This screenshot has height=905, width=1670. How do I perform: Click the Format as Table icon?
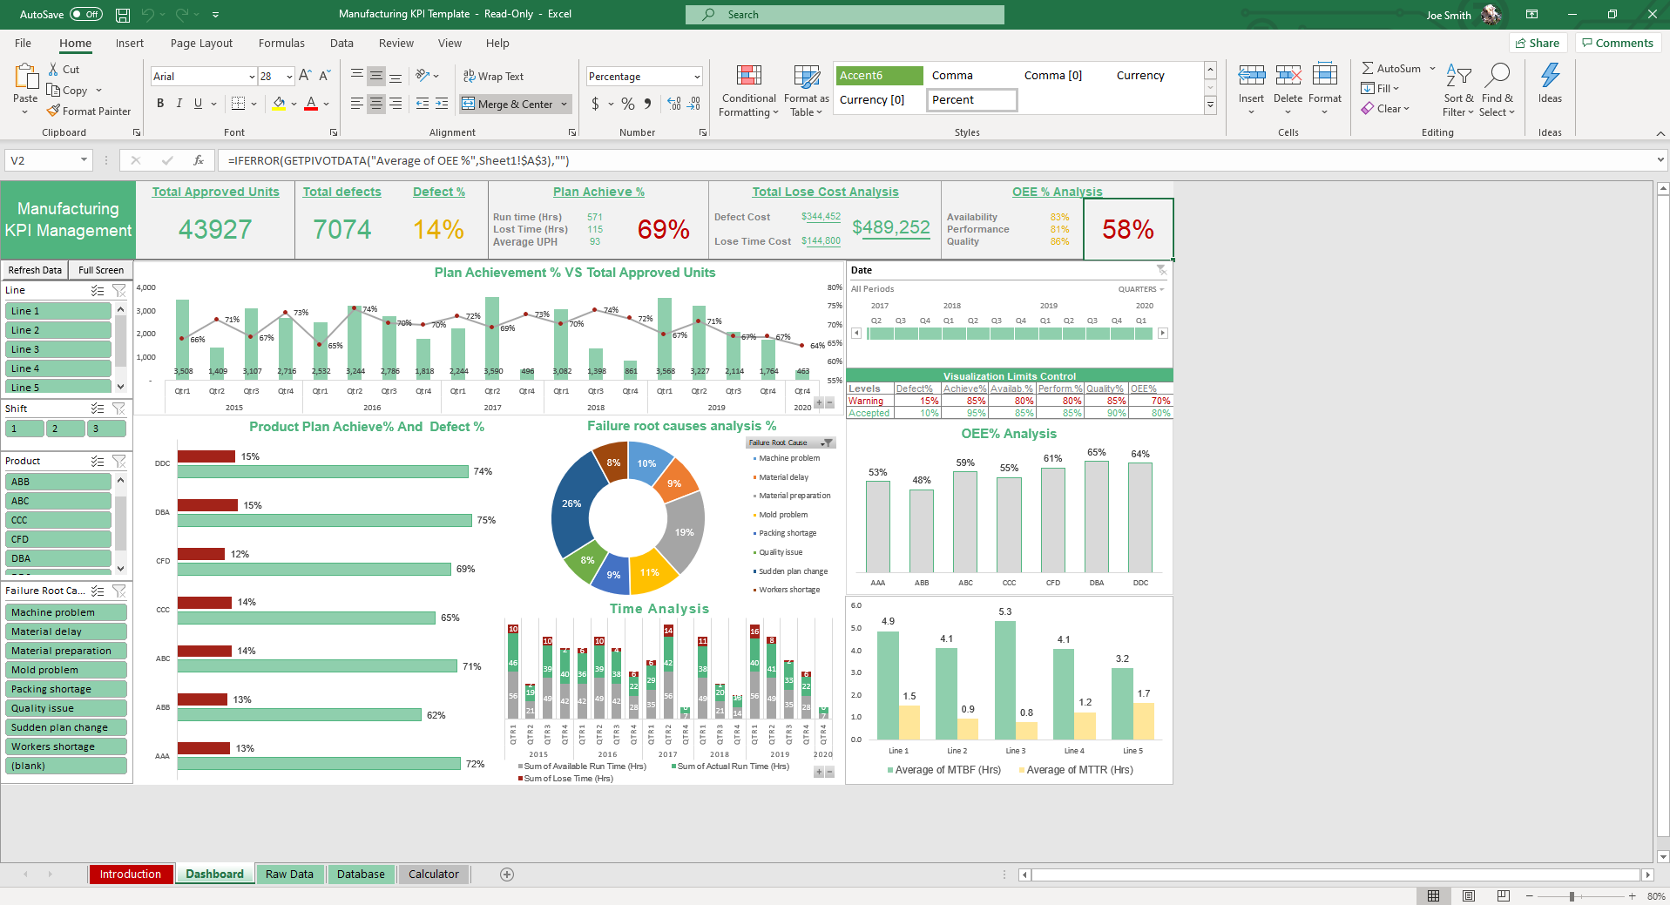pyautogui.click(x=805, y=91)
